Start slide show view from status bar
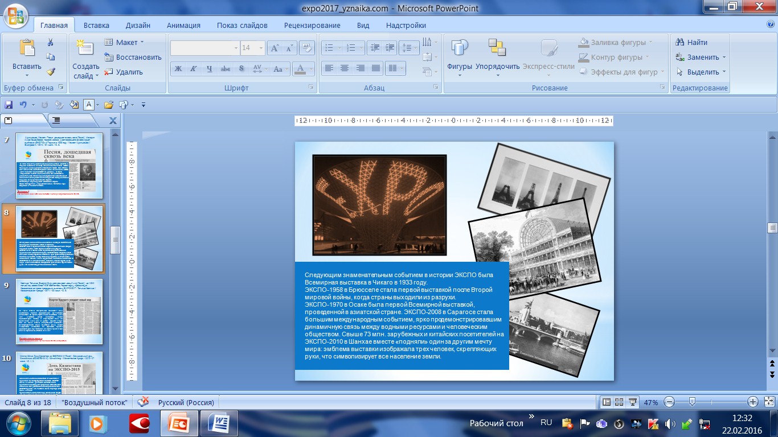Image resolution: width=778 pixels, height=437 pixels. pos(632,402)
